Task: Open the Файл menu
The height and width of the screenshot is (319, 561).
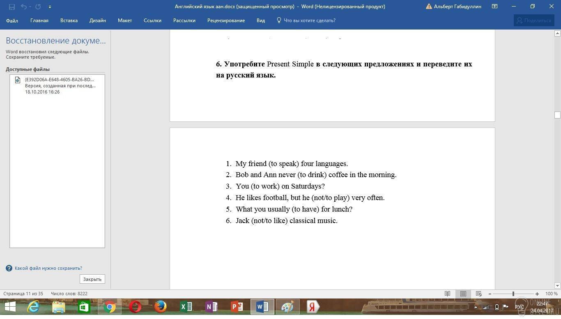Action: pos(12,21)
